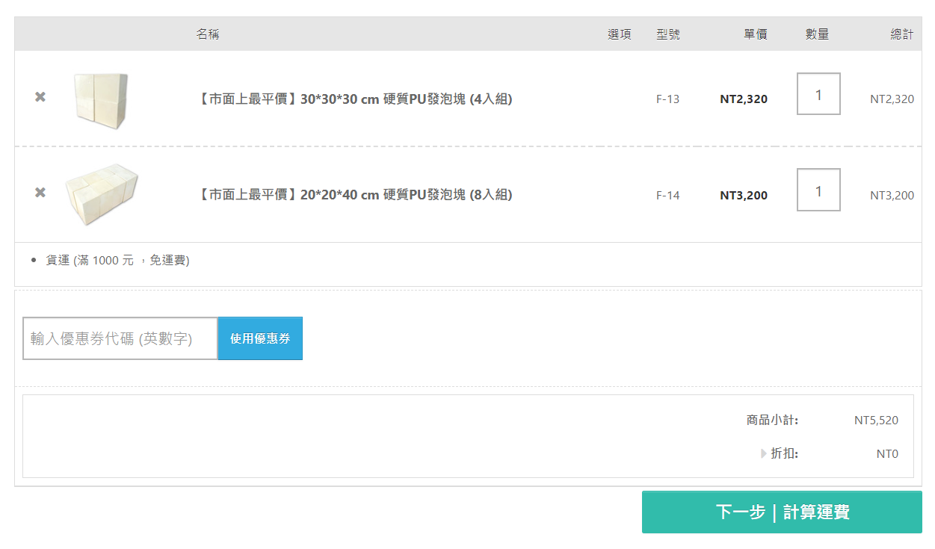Open the 20*20*40 cm foam block thumbnail
This screenshot has width=935, height=549.
[x=101, y=194]
